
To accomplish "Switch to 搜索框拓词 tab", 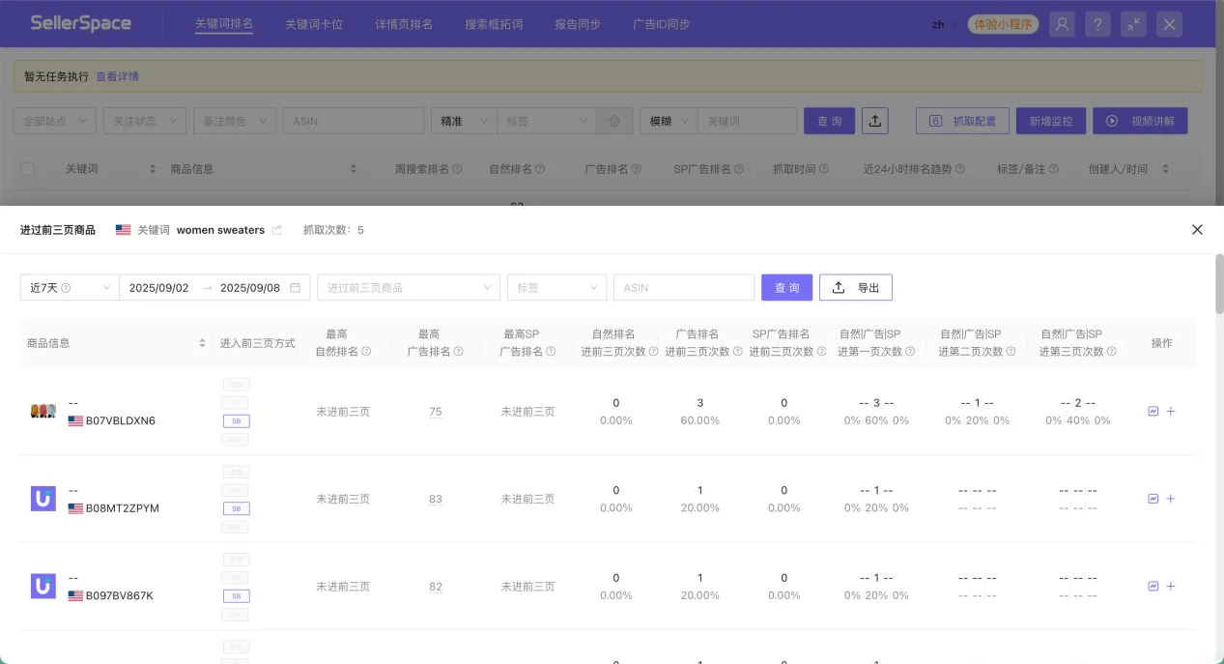I will 494,24.
